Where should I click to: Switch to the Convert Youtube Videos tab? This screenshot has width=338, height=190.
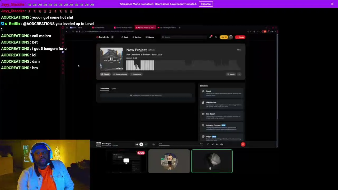[x=124, y=27]
